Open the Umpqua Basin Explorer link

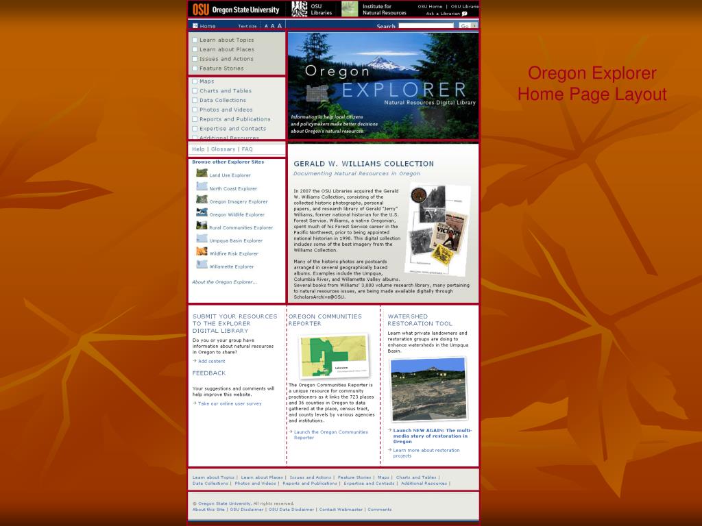(236, 240)
